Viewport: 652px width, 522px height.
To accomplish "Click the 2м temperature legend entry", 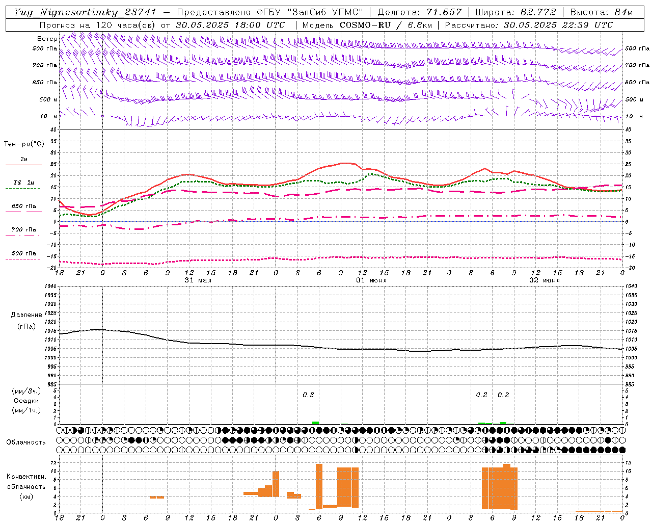I will point(24,160).
